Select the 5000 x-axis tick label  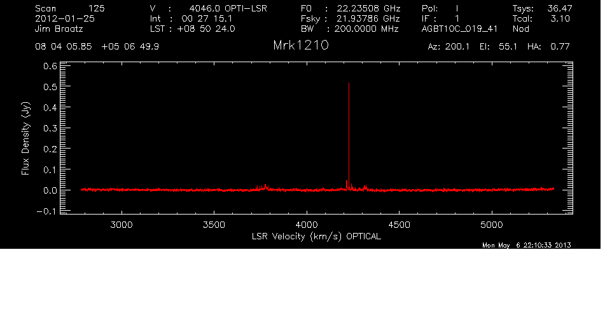pyautogui.click(x=492, y=225)
